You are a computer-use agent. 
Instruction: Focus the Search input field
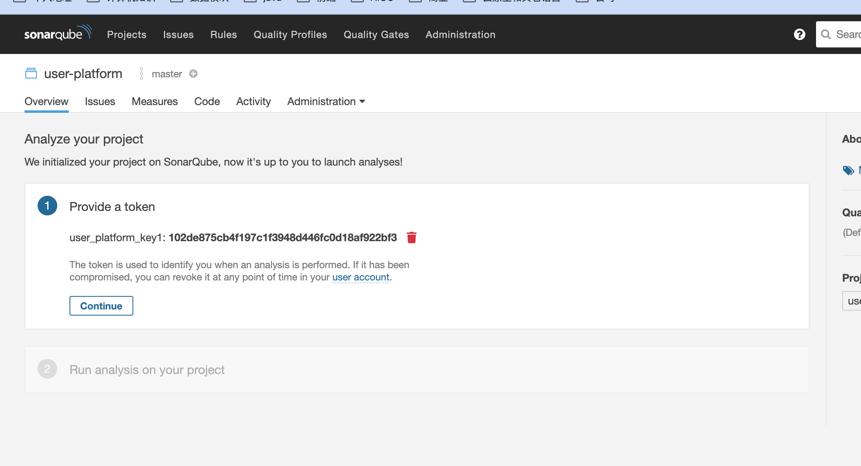[839, 34]
